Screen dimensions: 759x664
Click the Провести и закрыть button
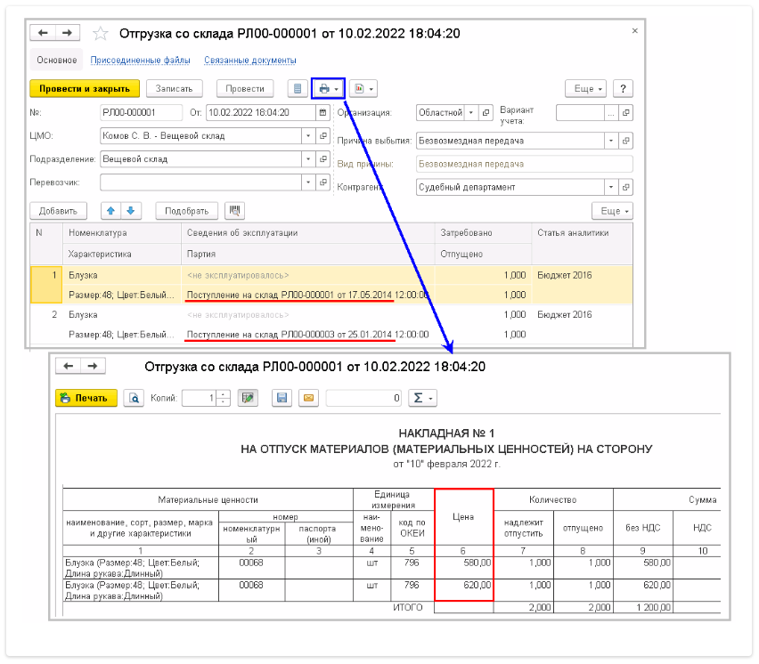85,89
